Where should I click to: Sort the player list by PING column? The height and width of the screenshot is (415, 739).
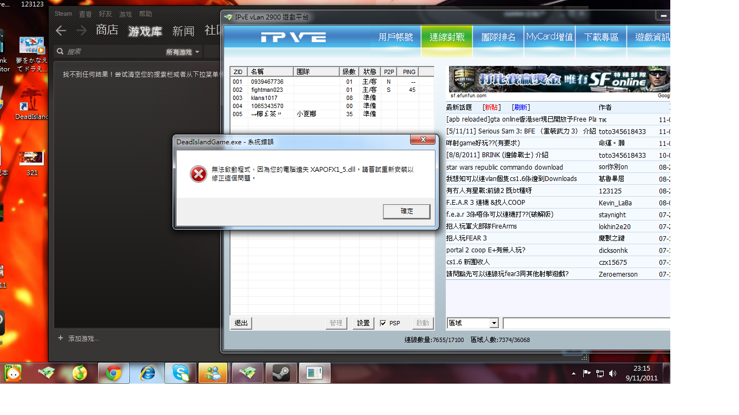point(409,72)
